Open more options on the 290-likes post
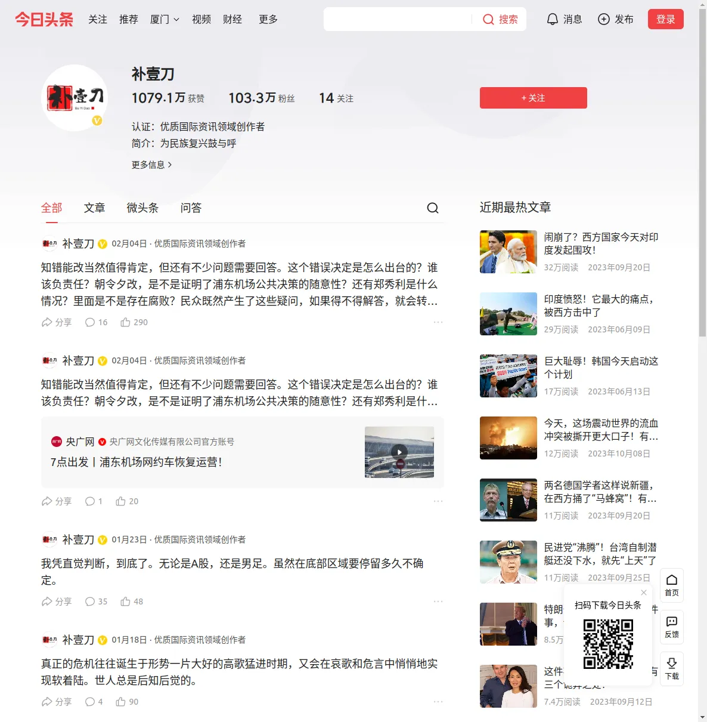 [438, 322]
